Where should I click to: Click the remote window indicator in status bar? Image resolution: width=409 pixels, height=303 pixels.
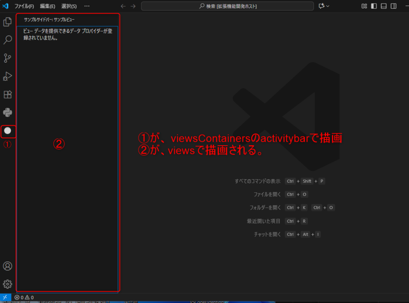coord(5,297)
